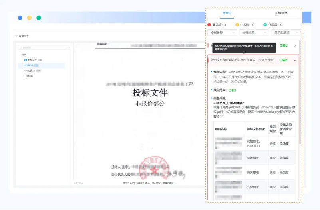
Task: Open the 显示忽略项 dropdown
Action: pos(285,33)
